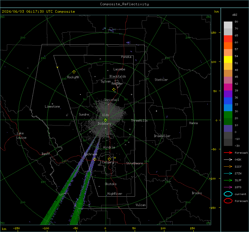Click the yellow diamond marker near RockyMH
This screenshot has height=232, width=249.
pos(74,72)
